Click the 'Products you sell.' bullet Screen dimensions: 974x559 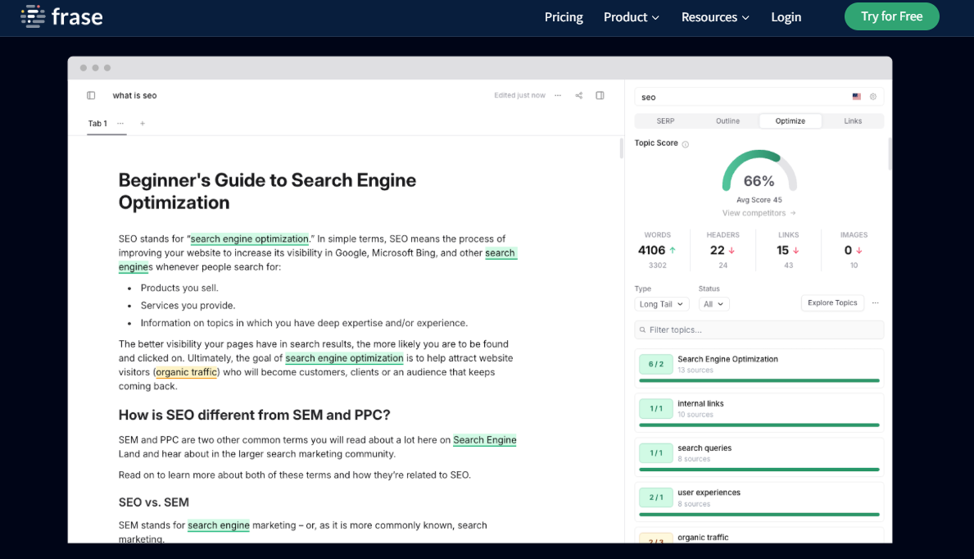click(x=179, y=288)
